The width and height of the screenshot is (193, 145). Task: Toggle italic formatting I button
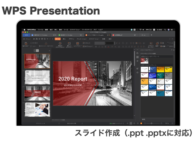(x=99, y=47)
